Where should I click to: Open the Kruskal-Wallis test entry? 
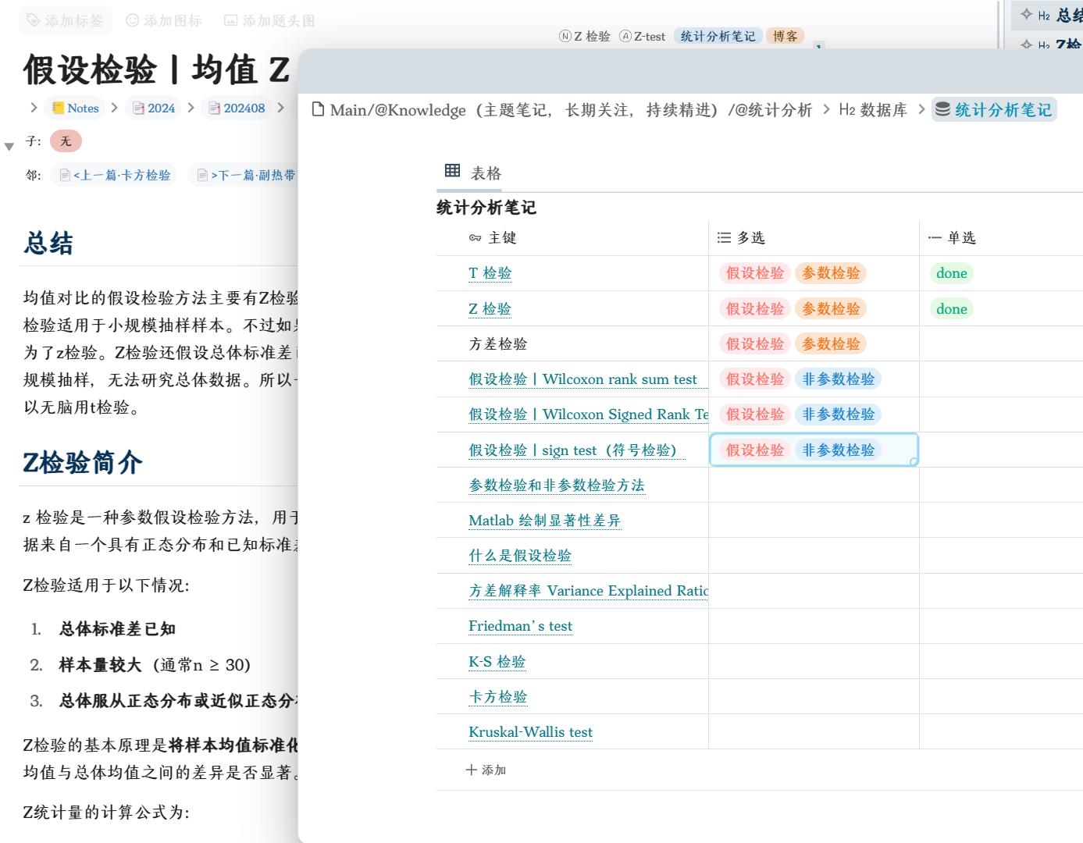click(x=530, y=732)
